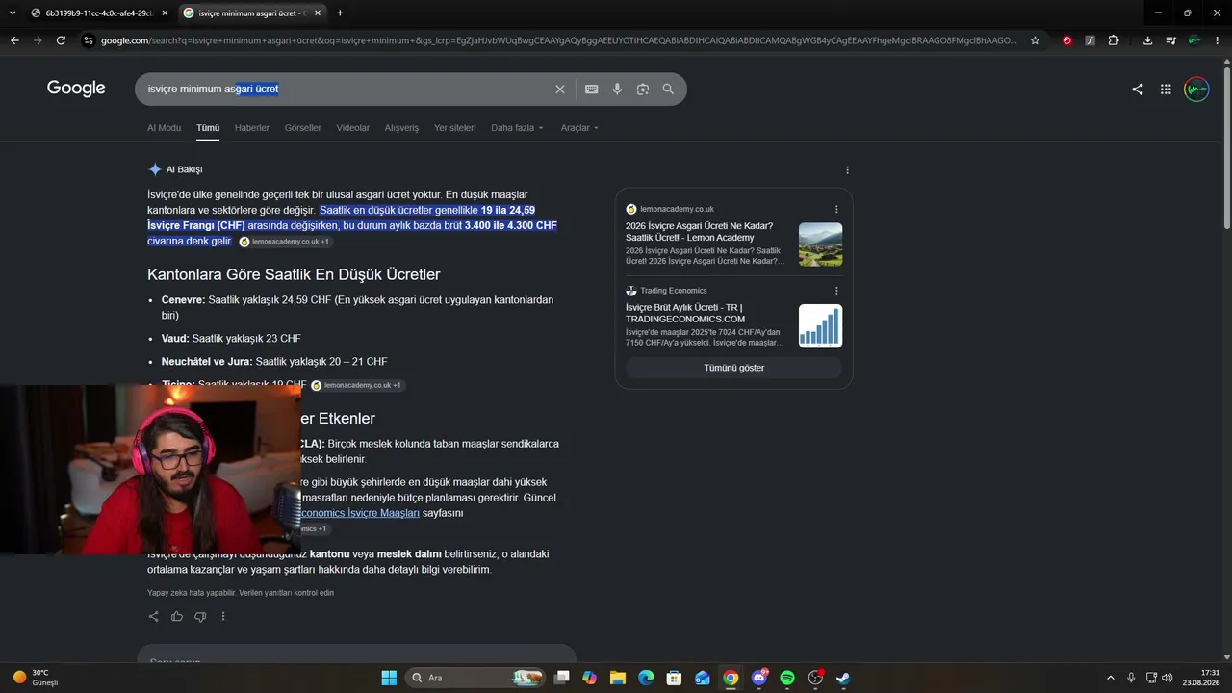Open the '2026 İsviçre Asgari Ücreti Ne Kadar?' result
This screenshot has width=1232, height=693.
click(x=700, y=232)
